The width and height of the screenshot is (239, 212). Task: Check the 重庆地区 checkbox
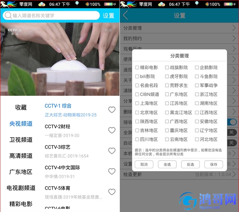(167, 130)
